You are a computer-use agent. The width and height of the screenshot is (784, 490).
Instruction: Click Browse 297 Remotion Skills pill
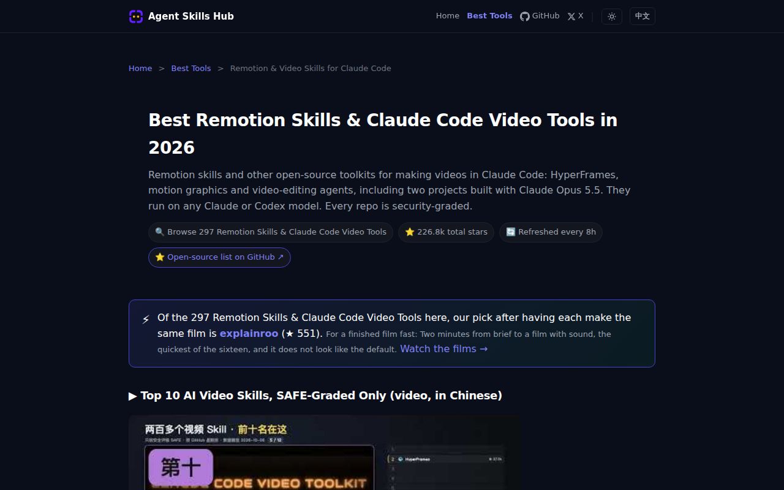click(x=271, y=232)
